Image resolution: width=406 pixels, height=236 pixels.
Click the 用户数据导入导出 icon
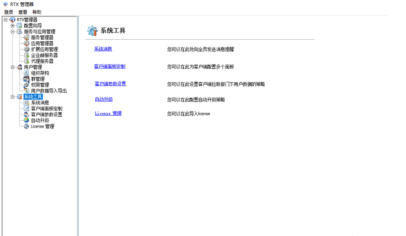pos(26,90)
